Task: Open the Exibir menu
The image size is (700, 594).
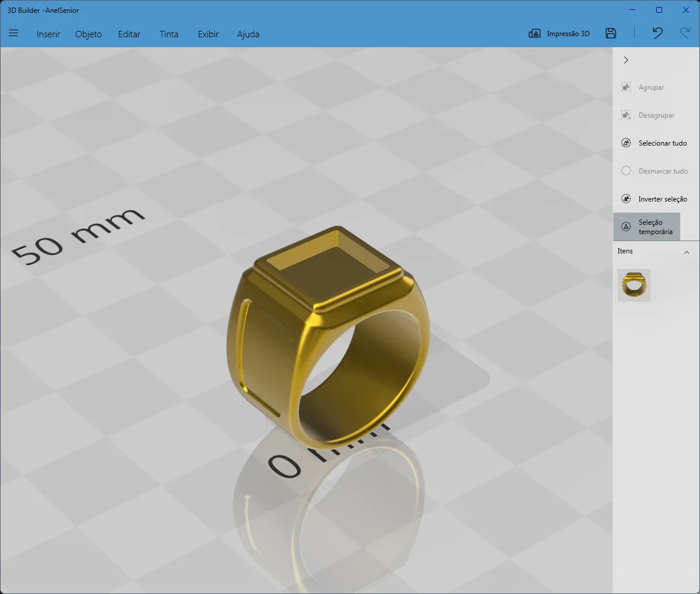Action: click(x=208, y=34)
